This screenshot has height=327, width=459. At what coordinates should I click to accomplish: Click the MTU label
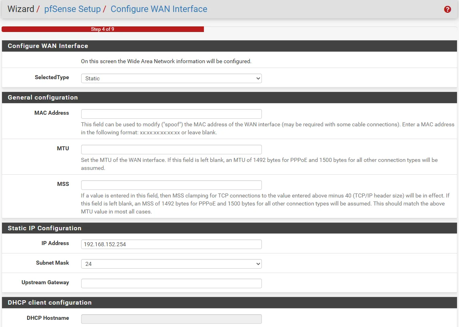(x=63, y=148)
